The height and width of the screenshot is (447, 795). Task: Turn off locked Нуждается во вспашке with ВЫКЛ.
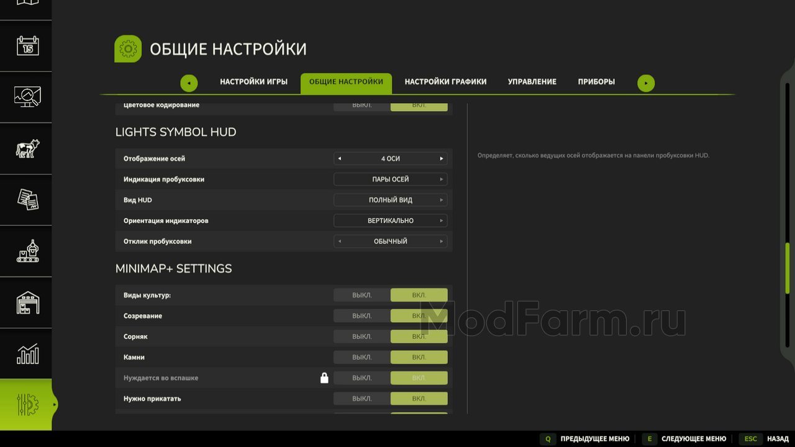pos(362,377)
